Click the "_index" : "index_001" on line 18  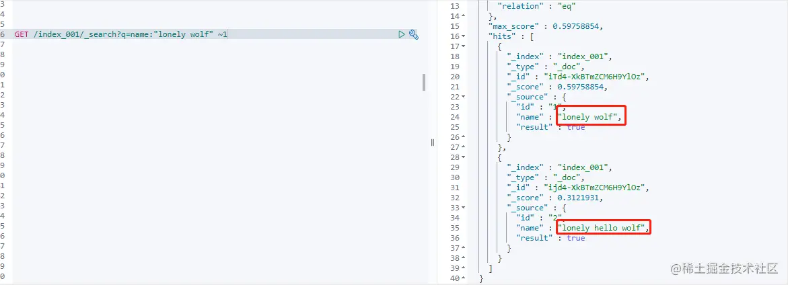(560, 56)
